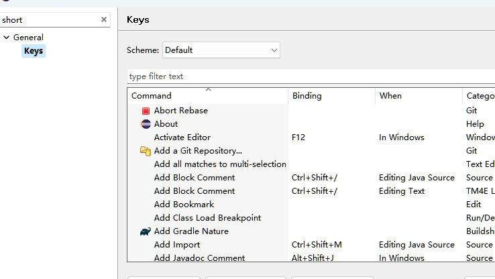The image size is (495, 279).
Task: Select the Add Javadoc Comment command
Action: click(x=199, y=258)
